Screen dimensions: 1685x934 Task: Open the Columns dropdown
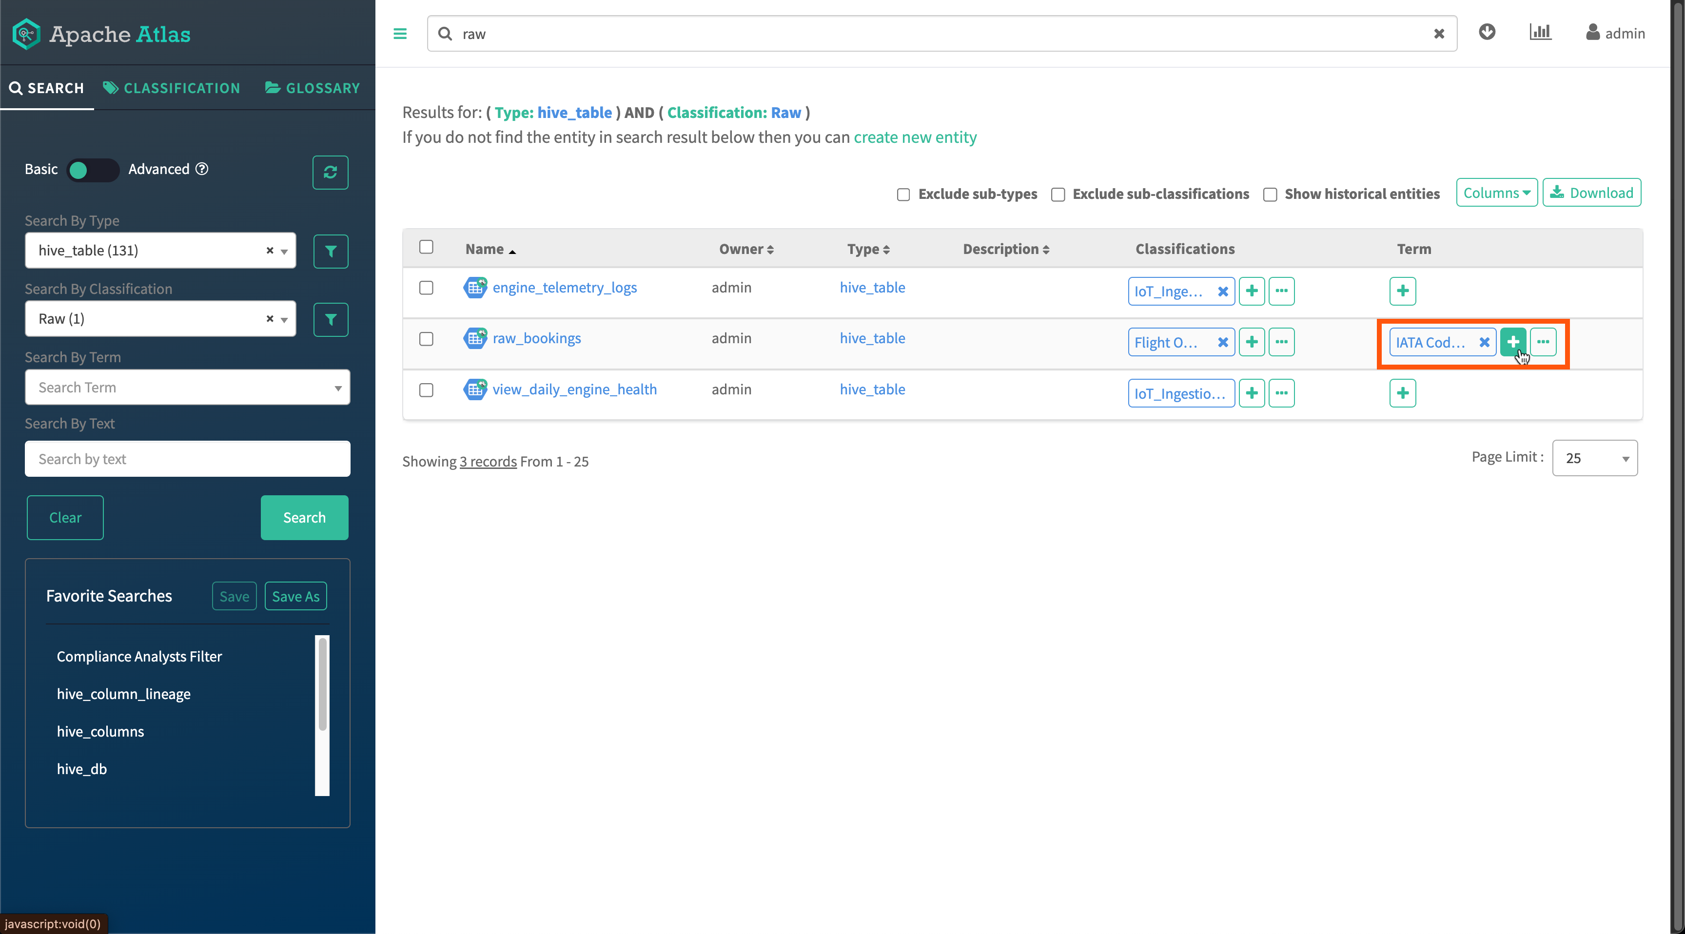(1496, 193)
